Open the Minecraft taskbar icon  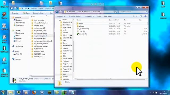(x=50, y=93)
